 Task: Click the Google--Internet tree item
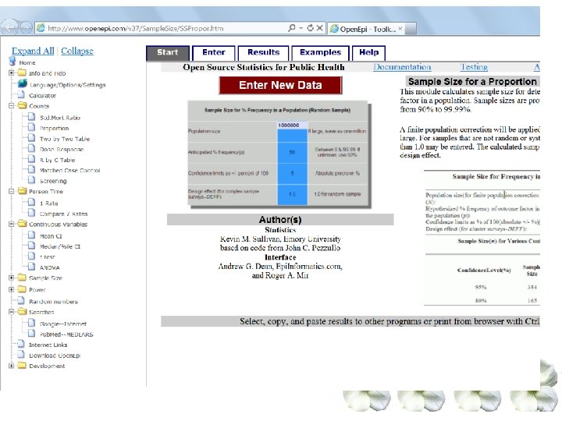click(x=63, y=324)
